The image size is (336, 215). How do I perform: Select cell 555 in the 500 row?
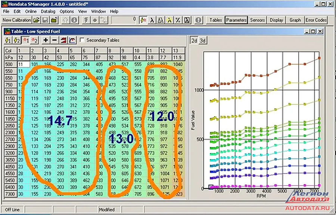(139, 64)
